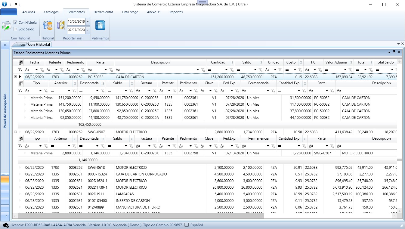Open the 07/27/2020 end date dropdown

88,30
